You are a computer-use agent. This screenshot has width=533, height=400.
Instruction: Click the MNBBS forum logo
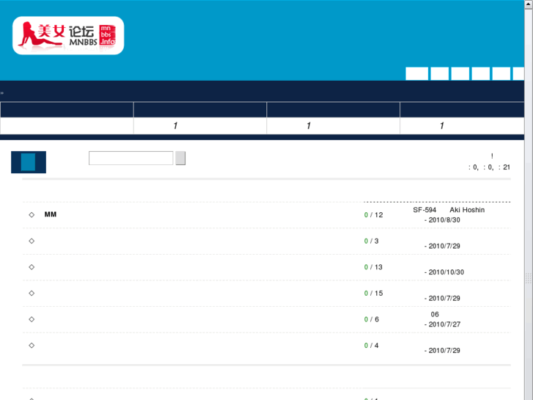68,35
